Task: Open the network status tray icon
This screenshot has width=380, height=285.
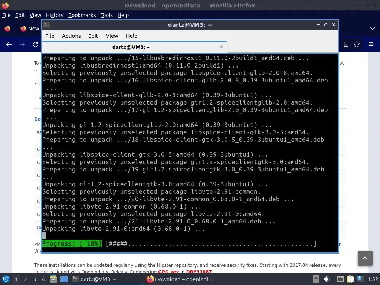Action: coord(340,279)
